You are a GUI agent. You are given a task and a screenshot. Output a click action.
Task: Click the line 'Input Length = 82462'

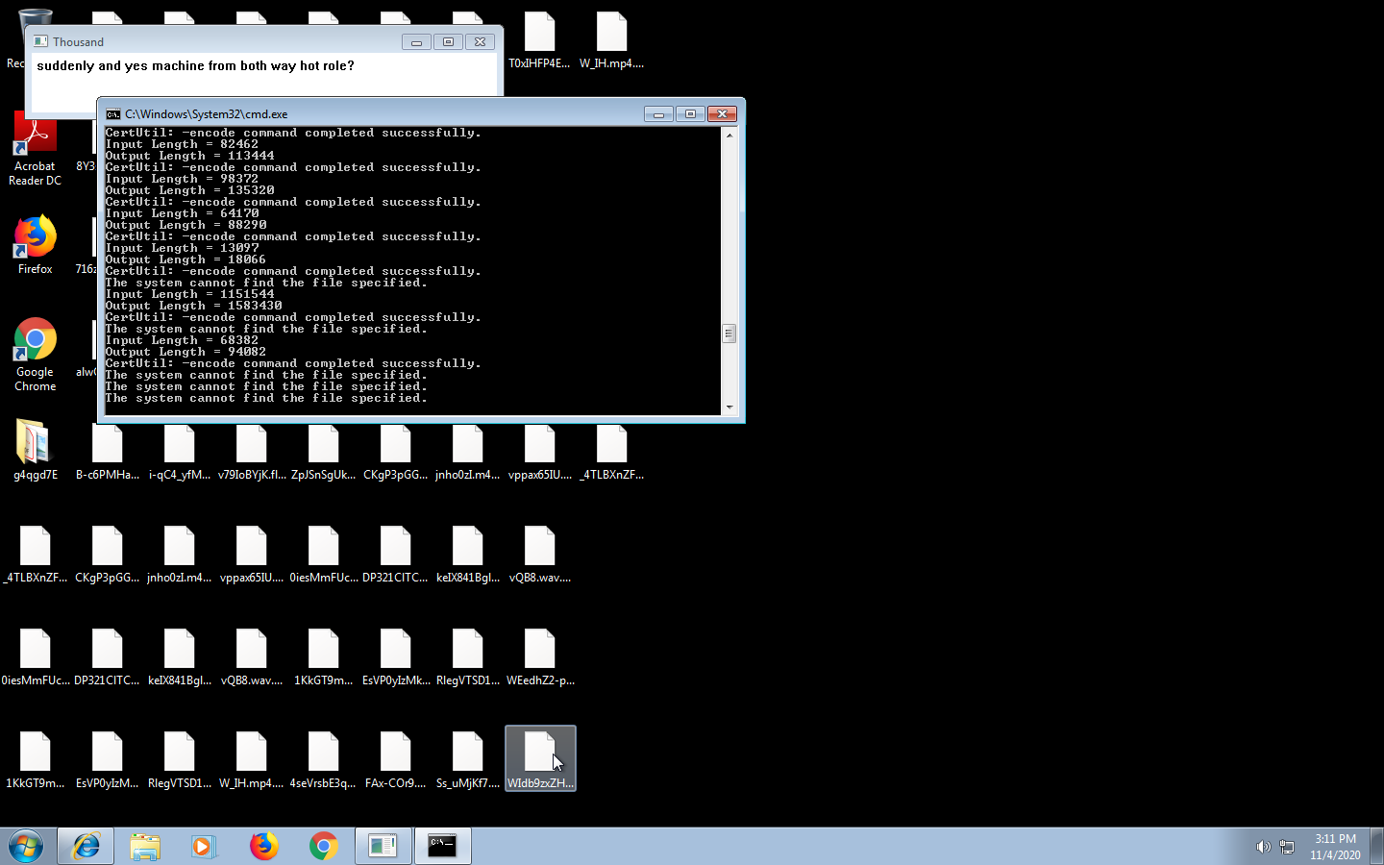click(x=182, y=145)
